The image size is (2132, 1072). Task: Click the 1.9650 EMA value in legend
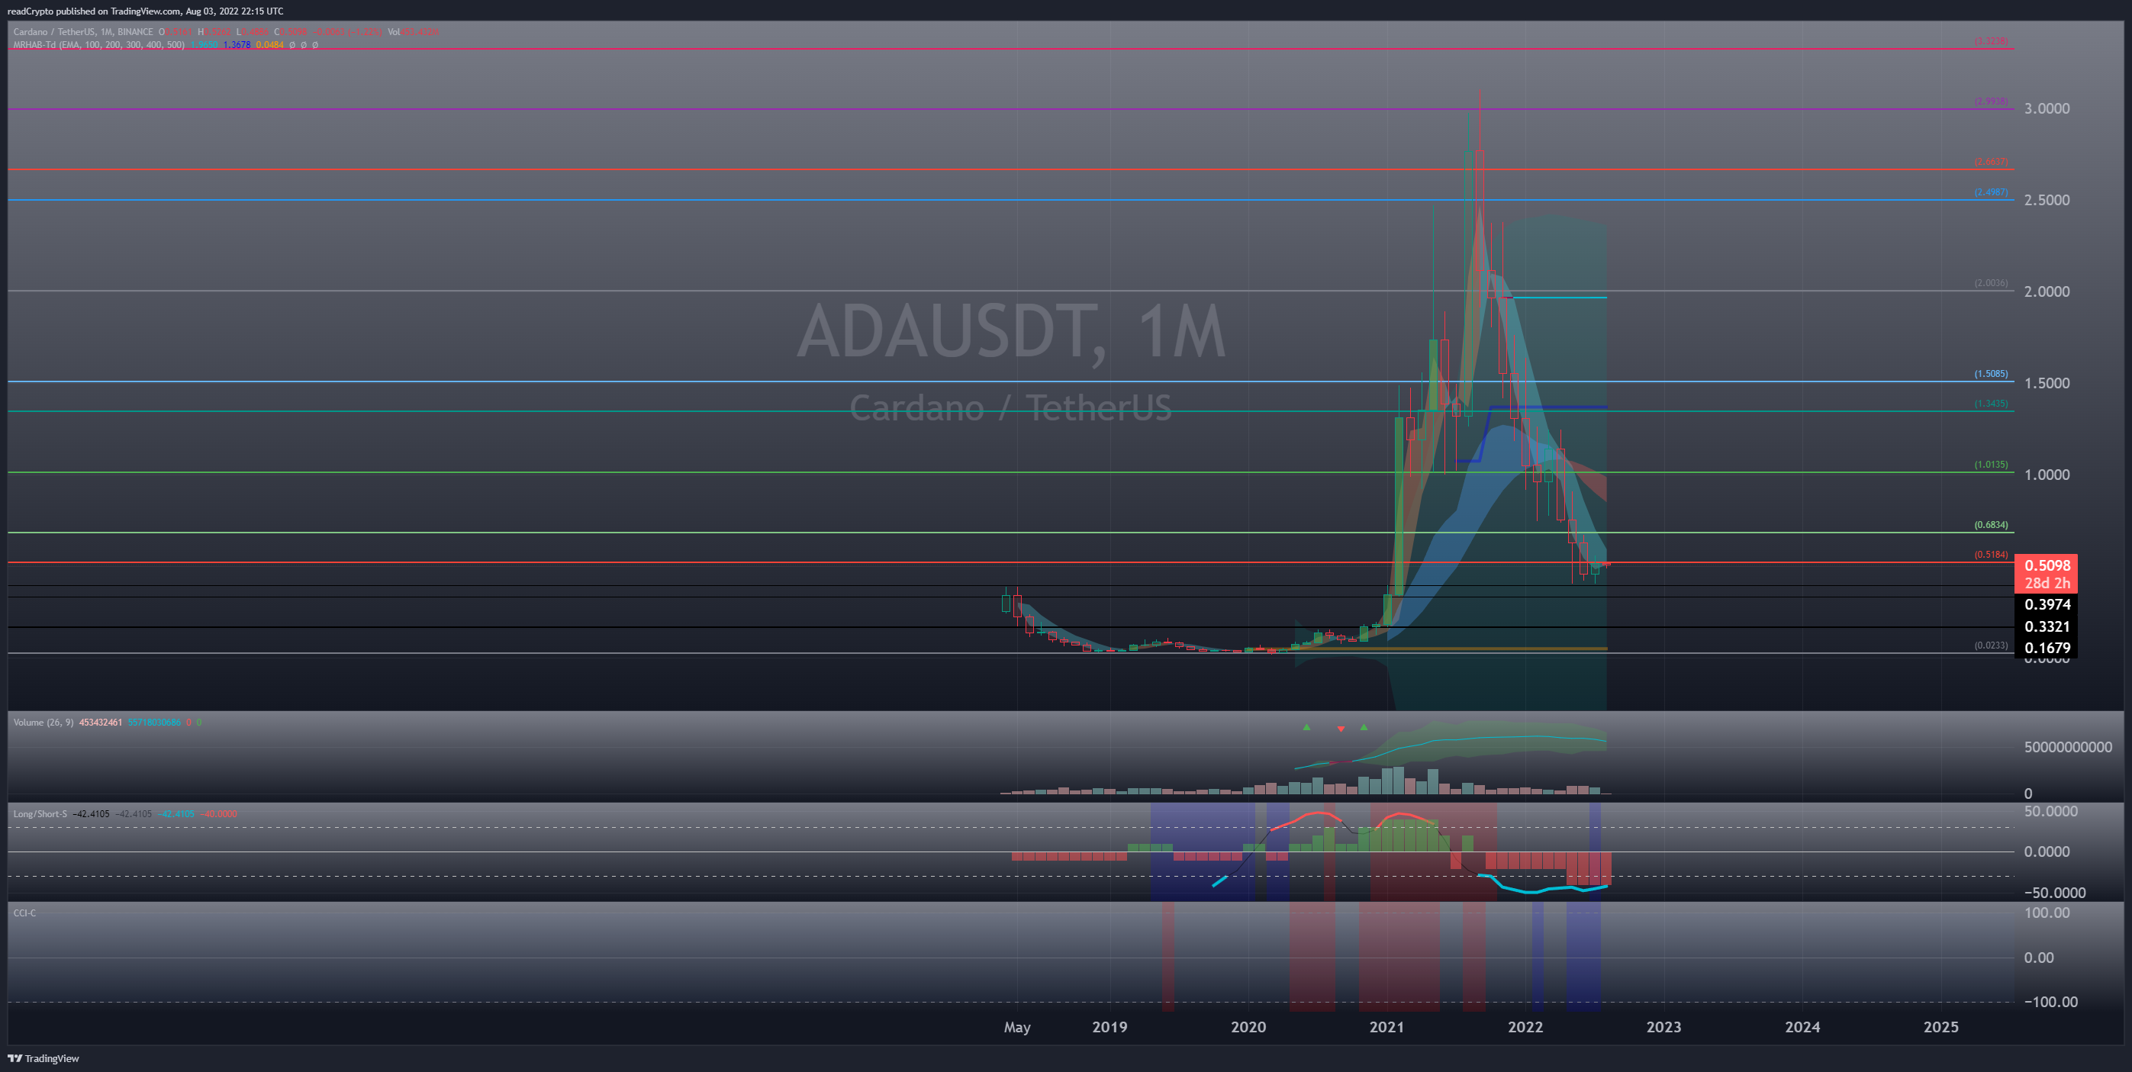point(205,45)
